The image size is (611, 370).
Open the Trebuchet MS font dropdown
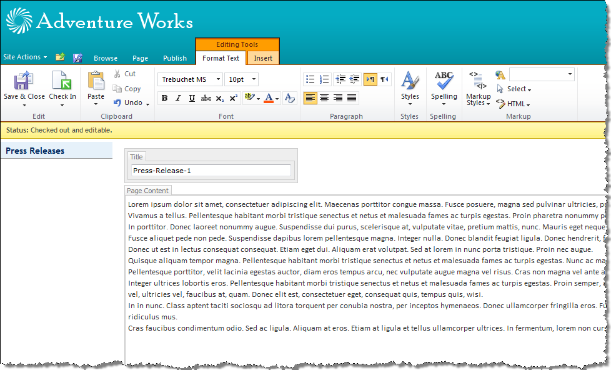click(x=218, y=79)
